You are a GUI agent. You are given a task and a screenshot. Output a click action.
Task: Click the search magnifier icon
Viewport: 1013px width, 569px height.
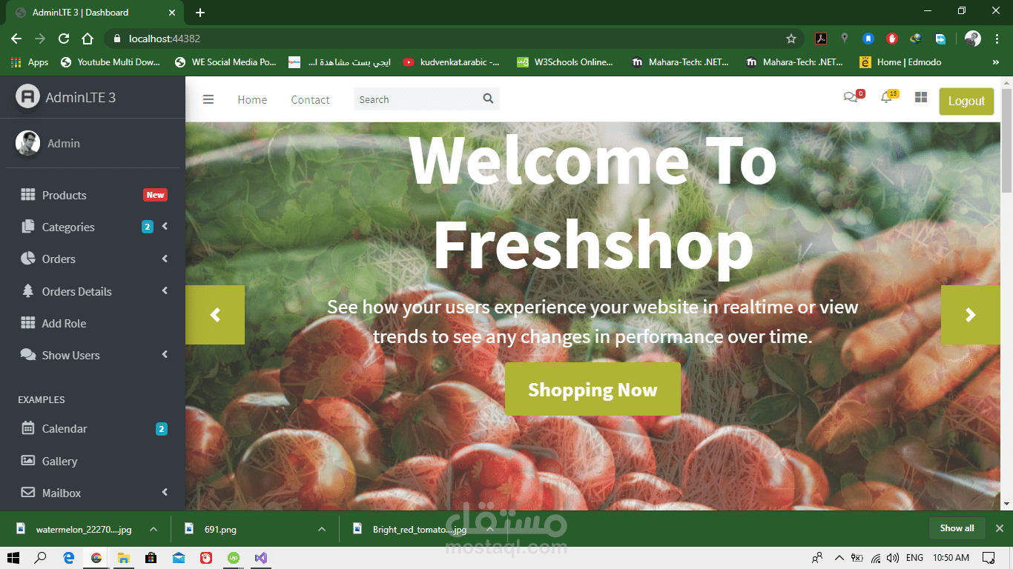[x=488, y=99]
